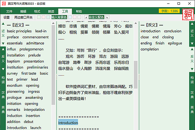Select 英典 tab in right sidebar
Screen dimensions: 195x130
click(x=192, y=110)
